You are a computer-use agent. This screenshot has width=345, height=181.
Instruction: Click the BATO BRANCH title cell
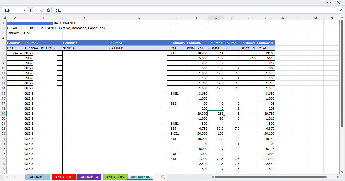point(65,23)
